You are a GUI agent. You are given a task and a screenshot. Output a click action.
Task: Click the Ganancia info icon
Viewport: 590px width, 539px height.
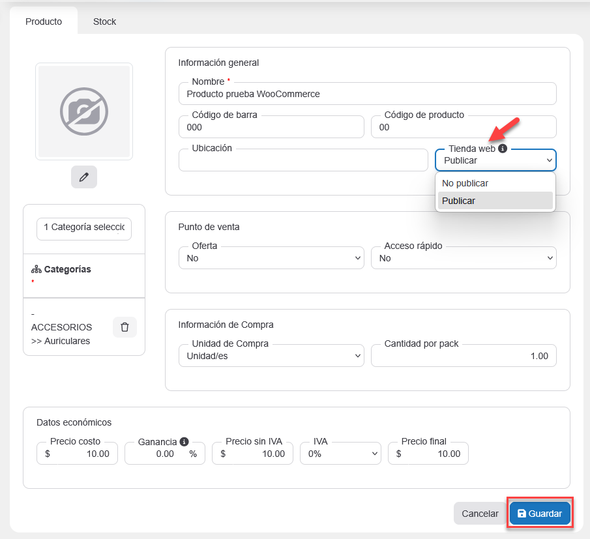(184, 441)
